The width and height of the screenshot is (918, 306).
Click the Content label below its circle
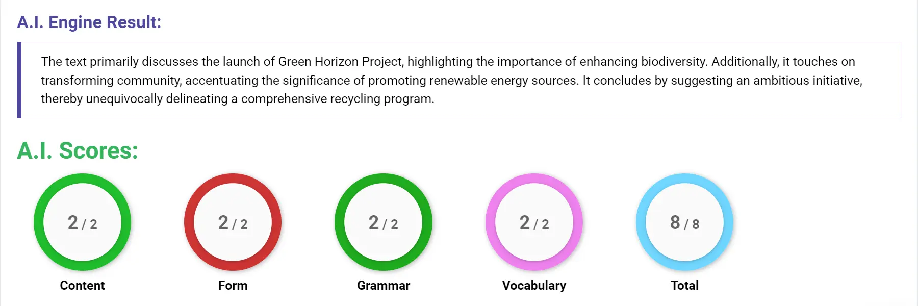click(82, 286)
